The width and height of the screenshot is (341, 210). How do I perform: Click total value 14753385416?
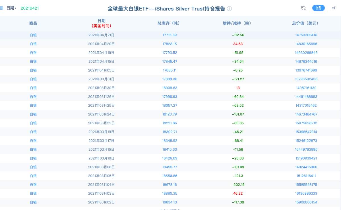(x=306, y=35)
